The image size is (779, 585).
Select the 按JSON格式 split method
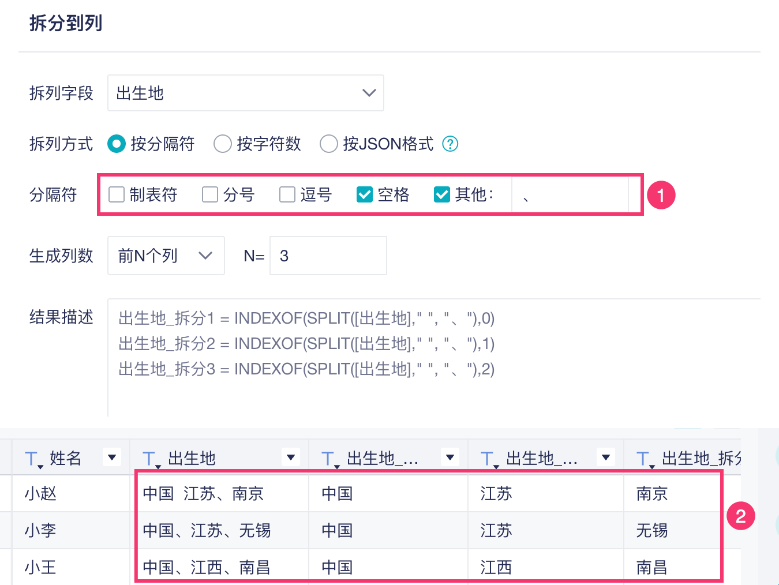(329, 144)
